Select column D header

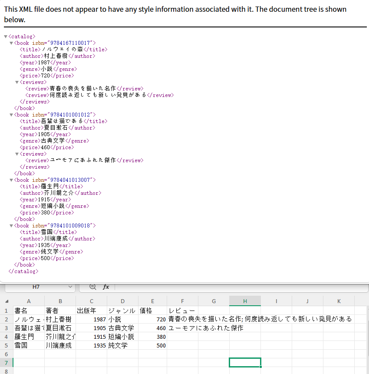point(122,301)
